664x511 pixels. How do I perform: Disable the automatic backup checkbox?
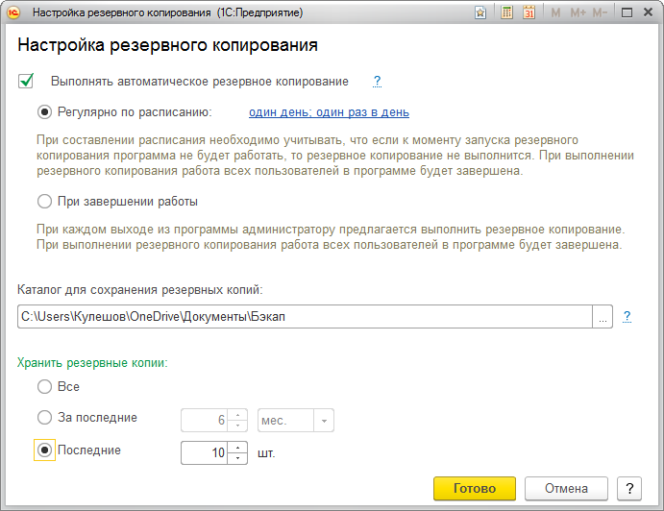point(27,82)
